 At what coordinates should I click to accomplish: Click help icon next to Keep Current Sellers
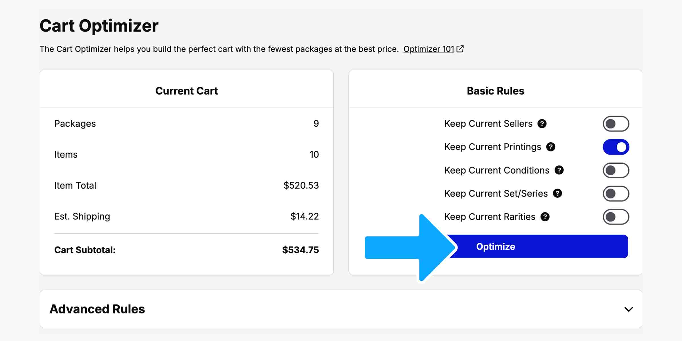click(542, 124)
